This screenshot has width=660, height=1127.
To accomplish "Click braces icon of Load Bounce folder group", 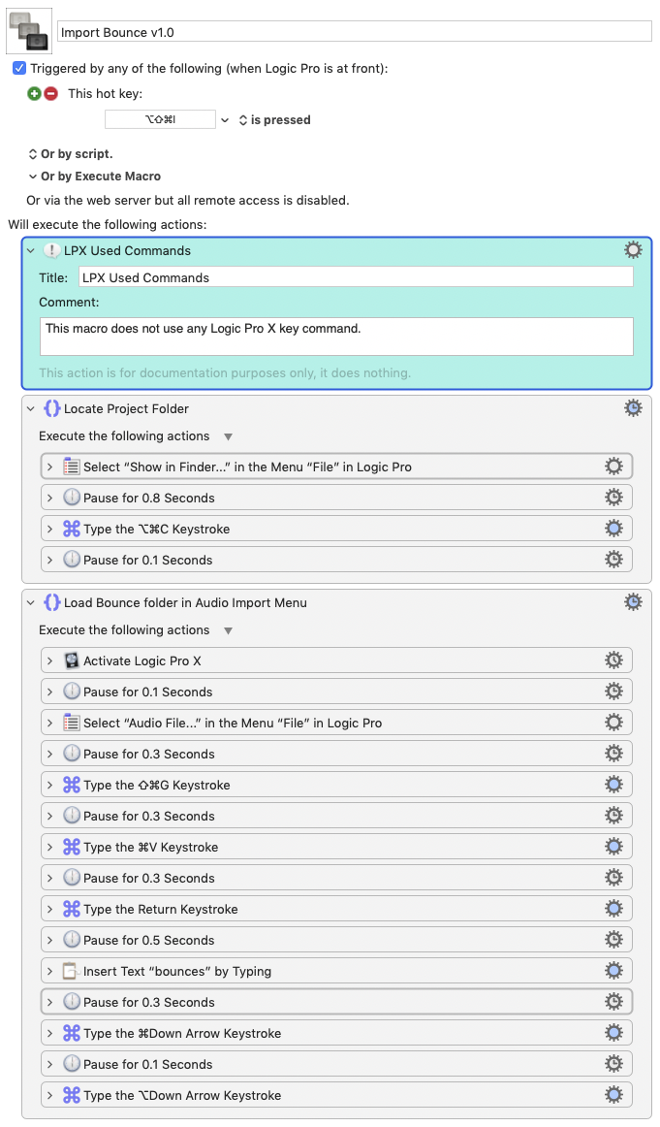I will [x=51, y=602].
